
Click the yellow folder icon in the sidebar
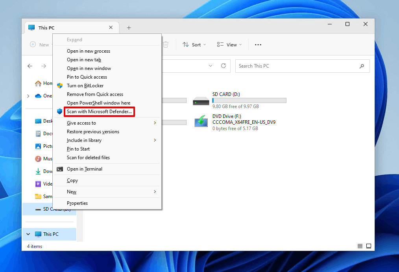coord(38,196)
